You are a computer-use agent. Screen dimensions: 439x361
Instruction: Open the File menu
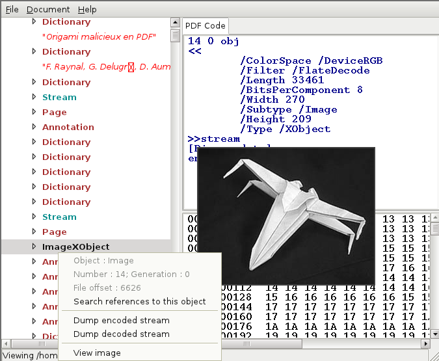pyautogui.click(x=12, y=10)
